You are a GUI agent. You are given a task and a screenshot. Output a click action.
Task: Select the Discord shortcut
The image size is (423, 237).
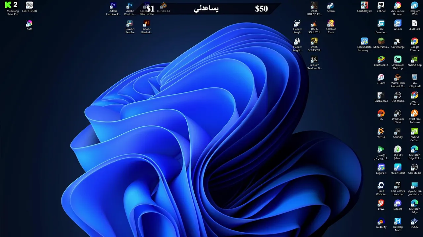(398, 205)
